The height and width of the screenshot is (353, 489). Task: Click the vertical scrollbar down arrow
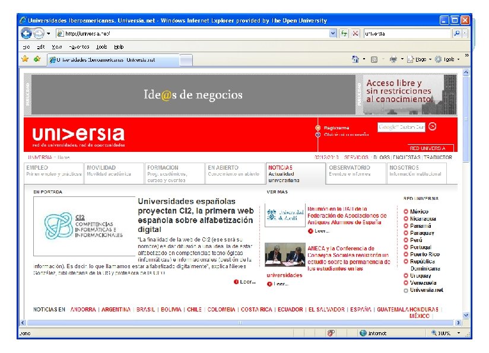(466, 315)
